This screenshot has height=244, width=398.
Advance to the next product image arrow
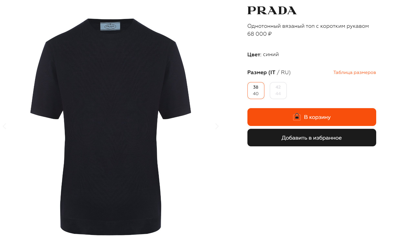coord(217,126)
